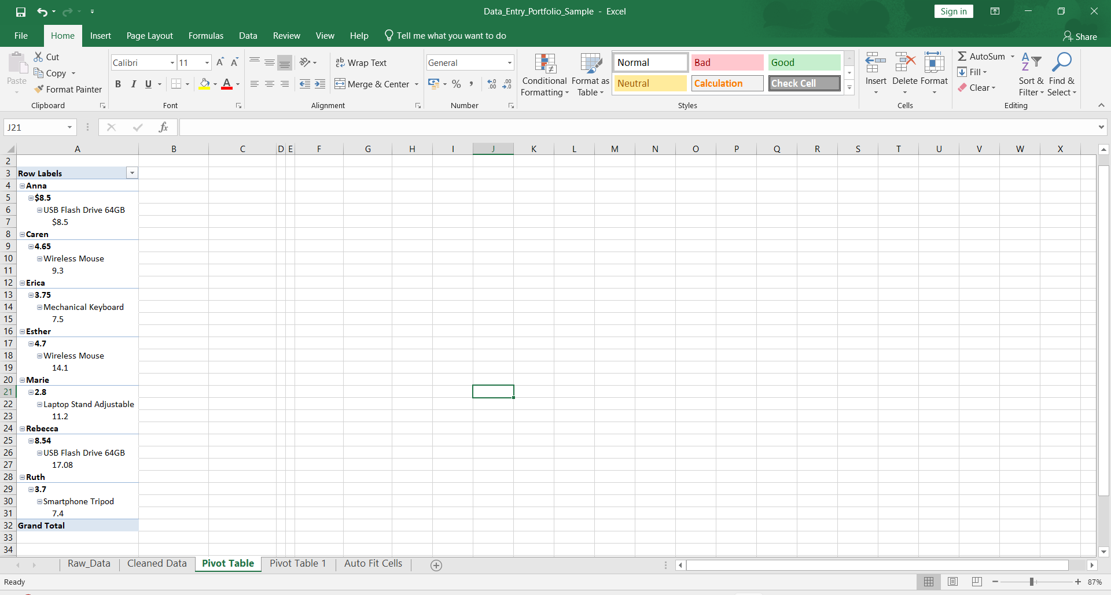The image size is (1111, 595).
Task: Click the Tell me what you want search box
Action: tap(446, 36)
